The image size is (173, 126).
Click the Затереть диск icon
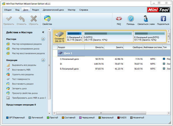(8, 88)
